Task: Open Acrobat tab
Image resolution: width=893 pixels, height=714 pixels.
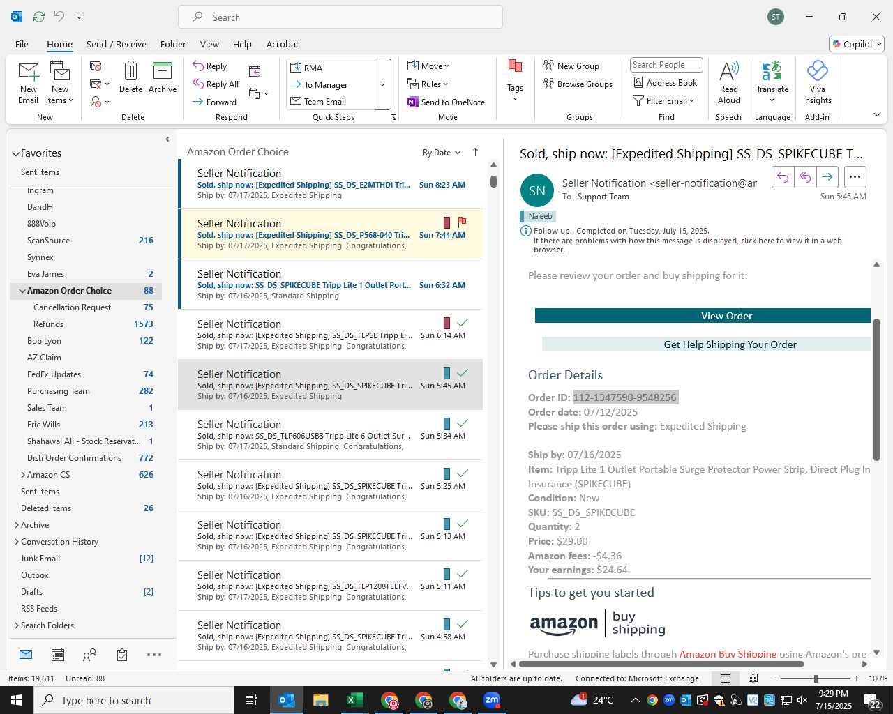Action: (x=283, y=44)
